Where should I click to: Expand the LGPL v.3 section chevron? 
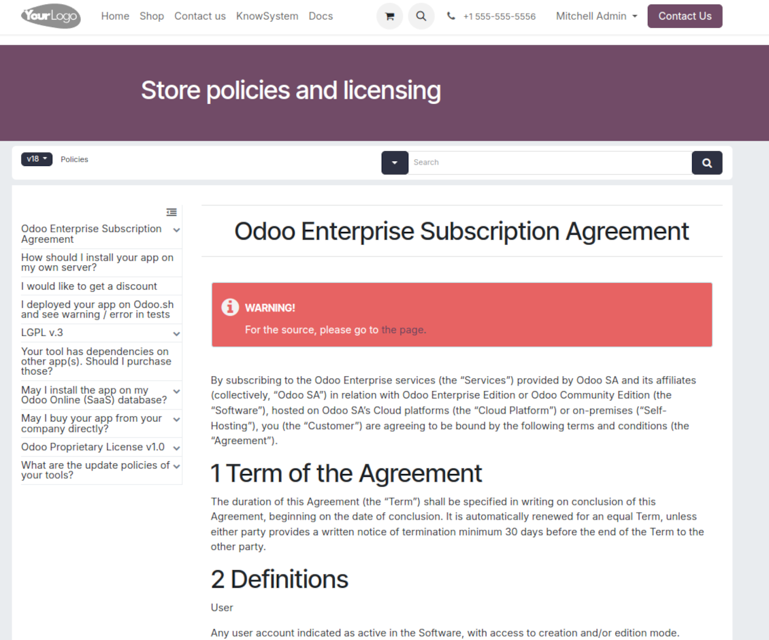pos(176,333)
